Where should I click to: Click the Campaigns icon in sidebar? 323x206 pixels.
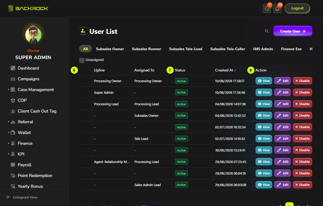click(x=13, y=79)
